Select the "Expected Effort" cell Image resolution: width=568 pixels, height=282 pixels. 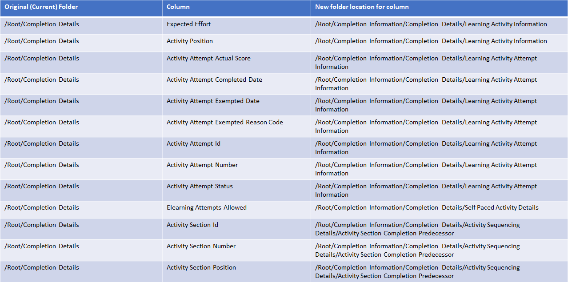pyautogui.click(x=189, y=24)
